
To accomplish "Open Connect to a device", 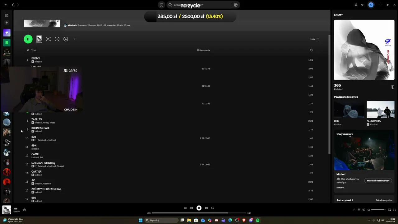I will pyautogui.click(x=364, y=210).
